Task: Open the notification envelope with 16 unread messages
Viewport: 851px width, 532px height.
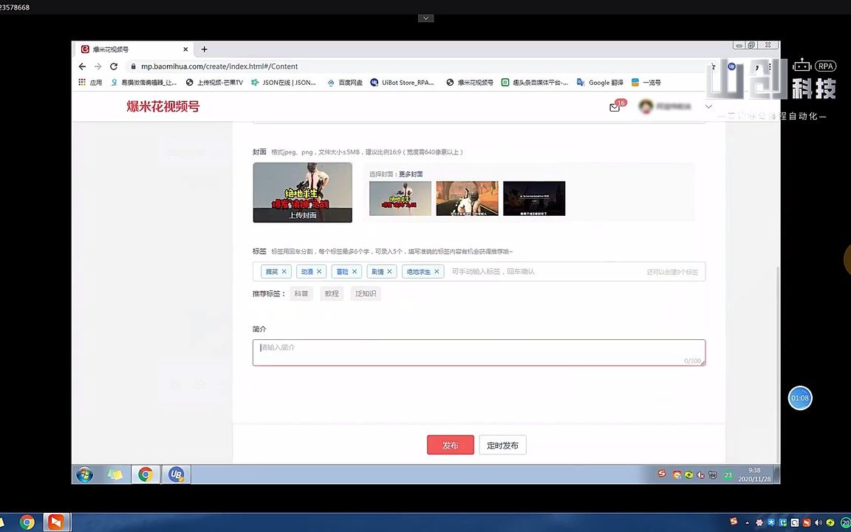Action: (615, 106)
